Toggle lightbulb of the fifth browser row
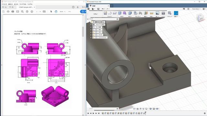 click(94, 32)
